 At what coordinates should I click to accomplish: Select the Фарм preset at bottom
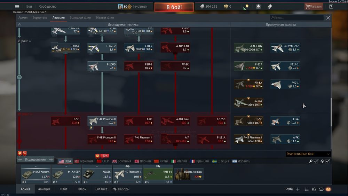82,189
